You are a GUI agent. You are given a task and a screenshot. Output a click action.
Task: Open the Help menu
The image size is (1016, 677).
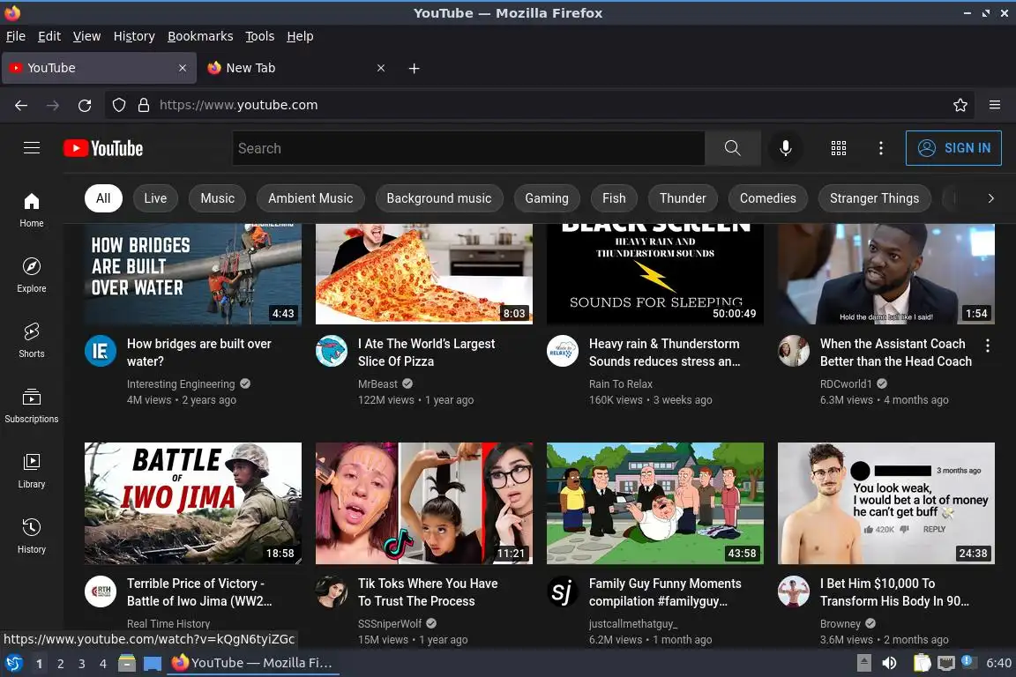pos(300,36)
